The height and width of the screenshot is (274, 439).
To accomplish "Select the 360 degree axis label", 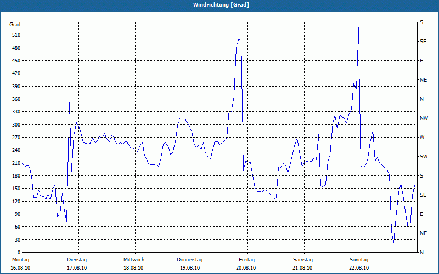I will [16, 99].
